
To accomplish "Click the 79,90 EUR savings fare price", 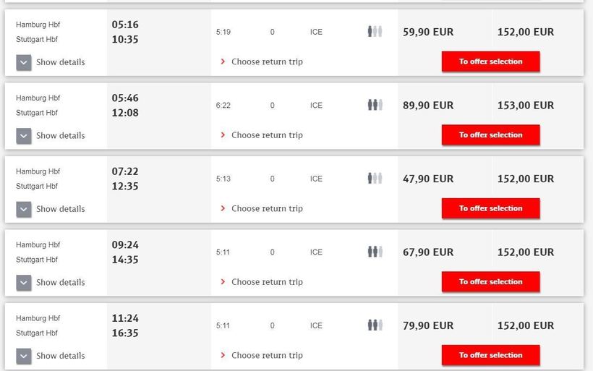I will point(428,325).
